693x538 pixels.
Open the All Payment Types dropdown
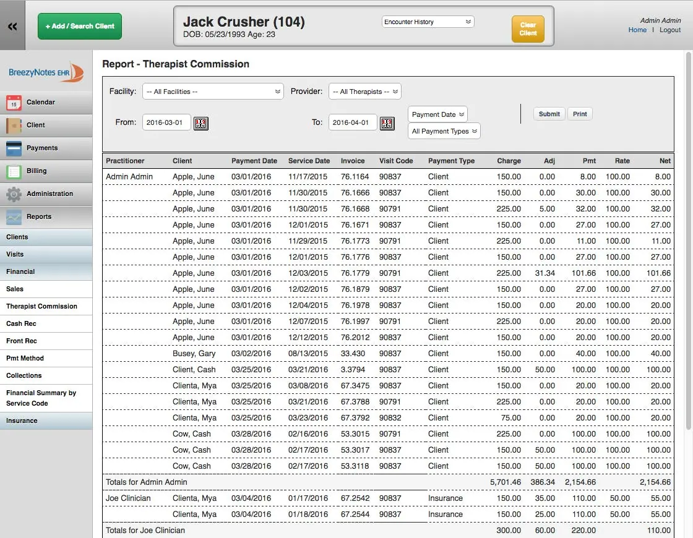tap(444, 130)
